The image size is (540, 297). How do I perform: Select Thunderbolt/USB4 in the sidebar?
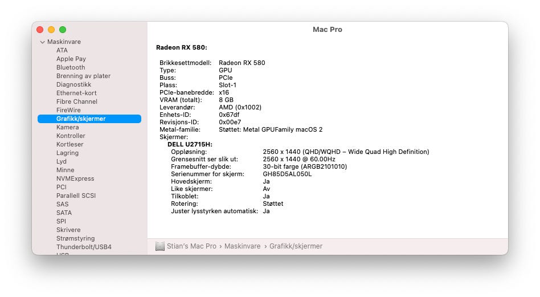(84, 247)
